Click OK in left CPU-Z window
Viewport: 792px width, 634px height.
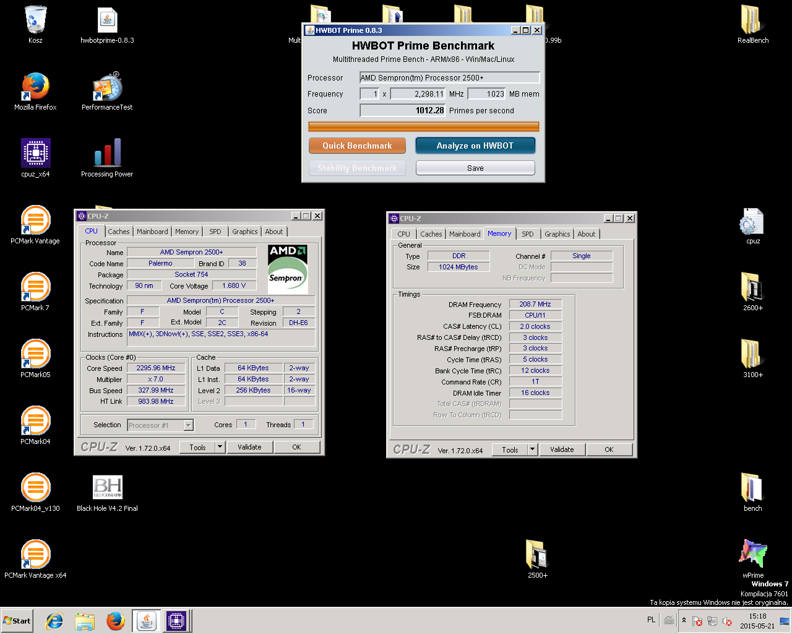296,447
